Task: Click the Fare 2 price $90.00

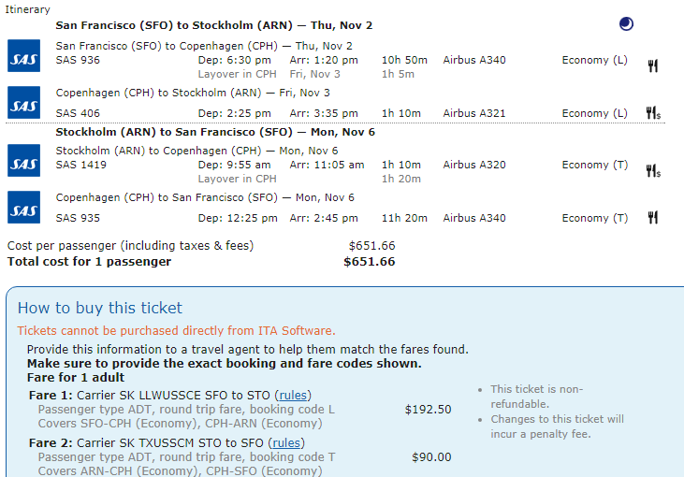Action: coord(431,457)
